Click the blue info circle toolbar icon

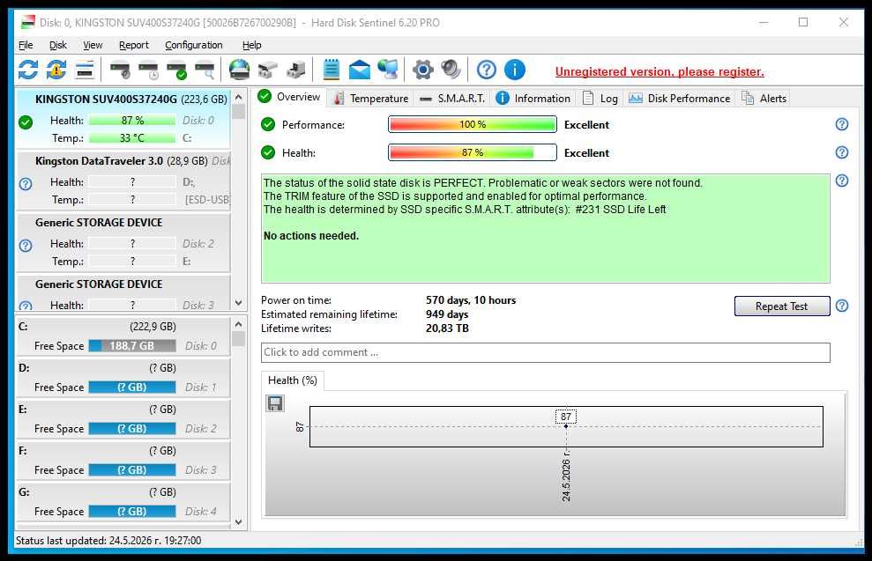[x=514, y=70]
